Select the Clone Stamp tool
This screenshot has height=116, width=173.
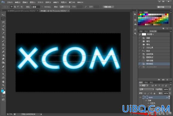3,44
